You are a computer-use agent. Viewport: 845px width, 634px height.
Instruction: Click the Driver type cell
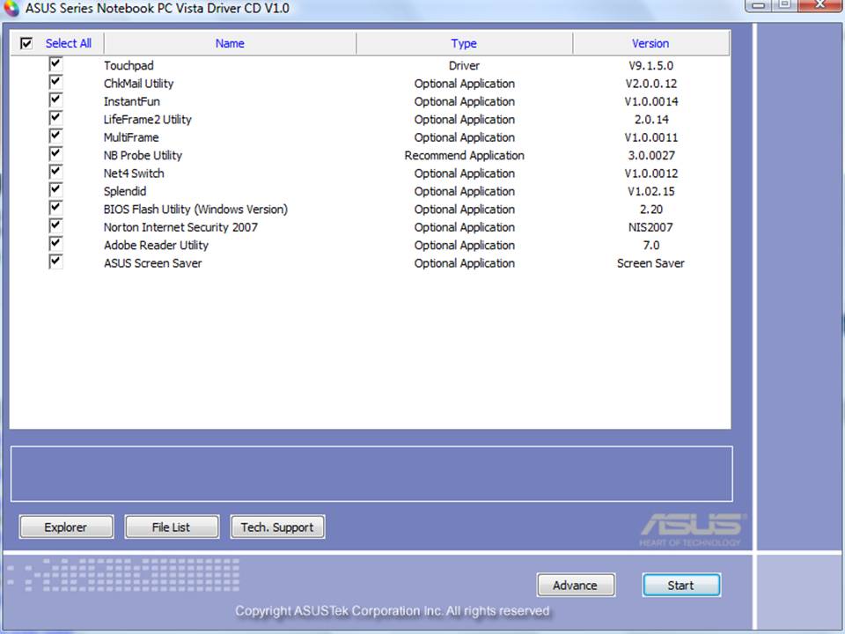pos(464,66)
